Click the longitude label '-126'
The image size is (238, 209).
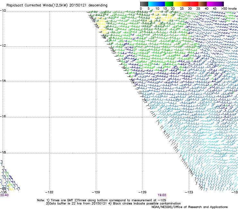142,192
